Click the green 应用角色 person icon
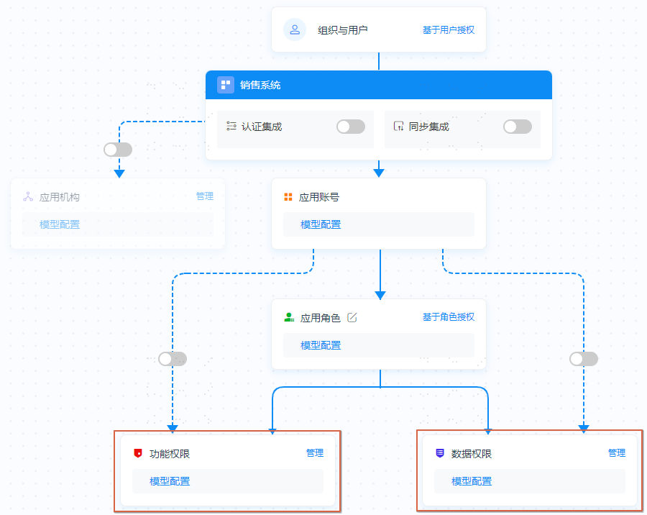The width and height of the screenshot is (647, 515). click(x=289, y=318)
